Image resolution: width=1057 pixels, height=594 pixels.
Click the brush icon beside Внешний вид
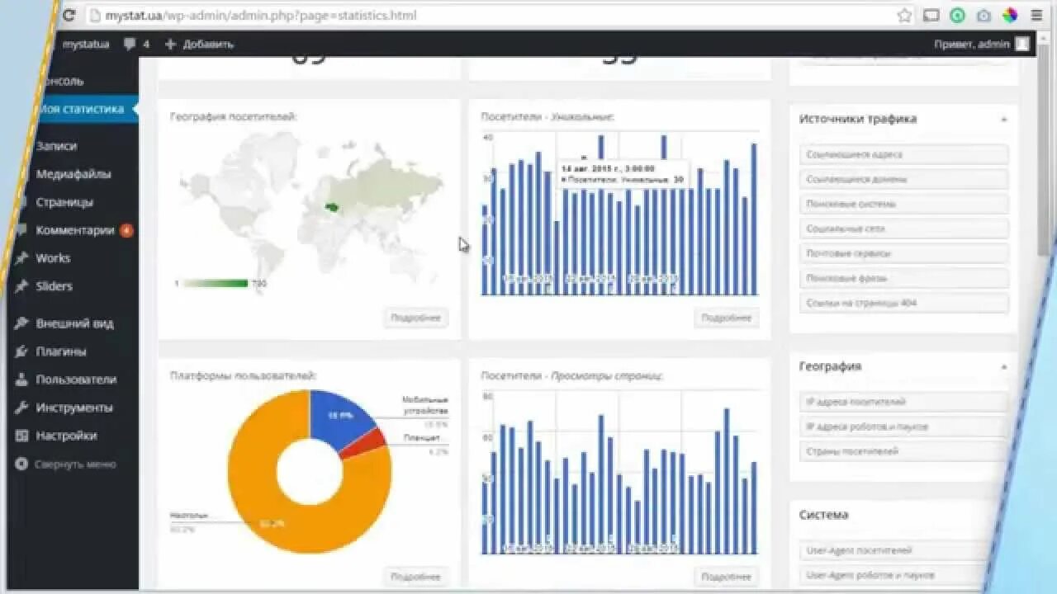(21, 323)
